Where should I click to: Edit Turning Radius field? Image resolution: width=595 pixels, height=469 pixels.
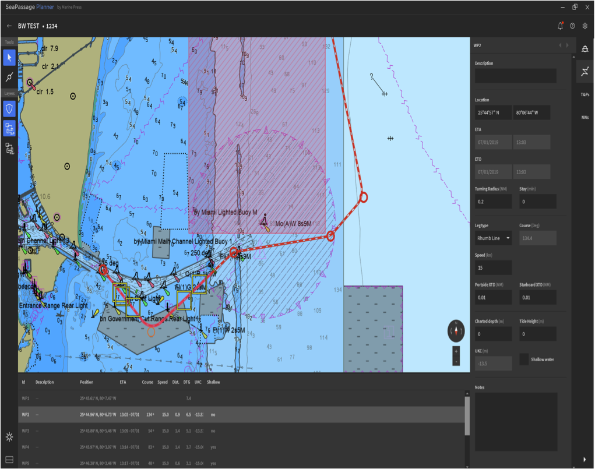(493, 202)
